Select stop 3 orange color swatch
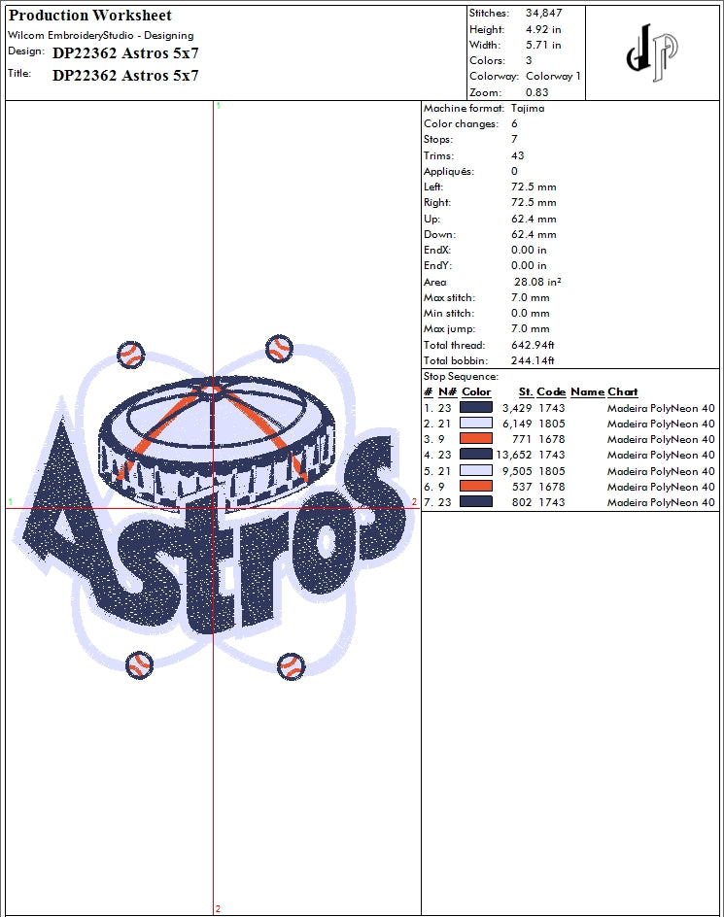 (x=476, y=439)
